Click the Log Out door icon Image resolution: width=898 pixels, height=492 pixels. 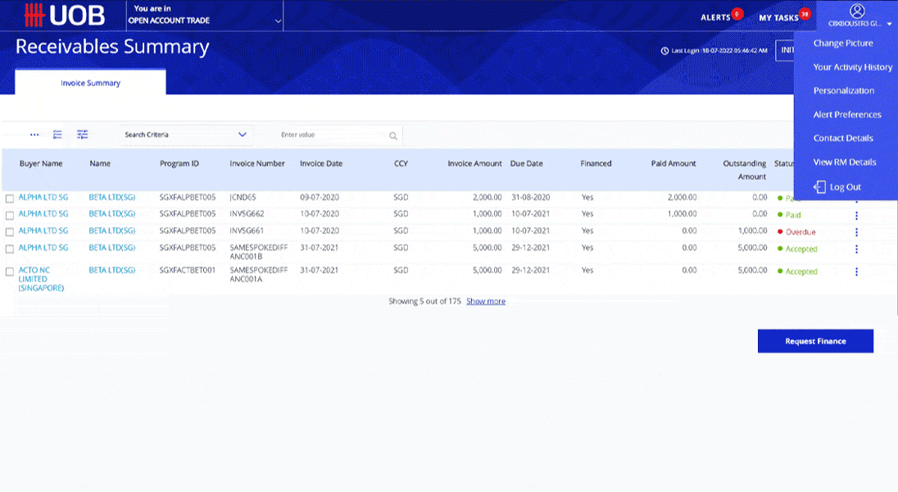(819, 187)
